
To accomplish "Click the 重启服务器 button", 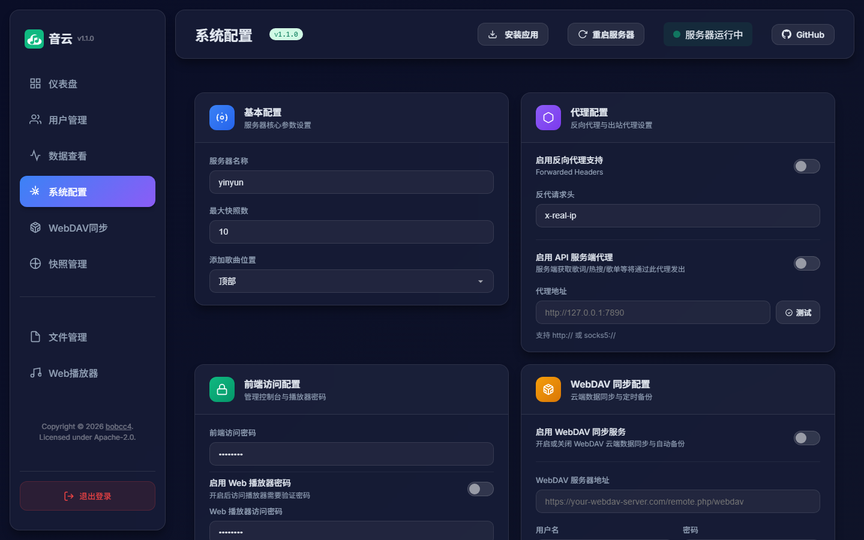I will [x=606, y=34].
